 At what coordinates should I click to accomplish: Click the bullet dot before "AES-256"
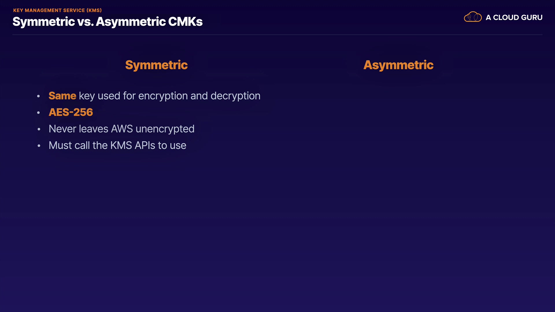pyautogui.click(x=38, y=113)
